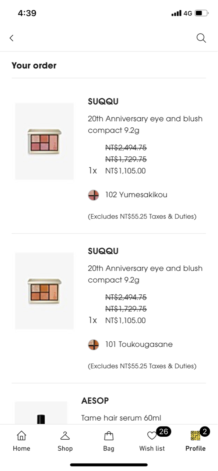
Task: Tap the Profile badge showing 2
Action: coord(205,432)
